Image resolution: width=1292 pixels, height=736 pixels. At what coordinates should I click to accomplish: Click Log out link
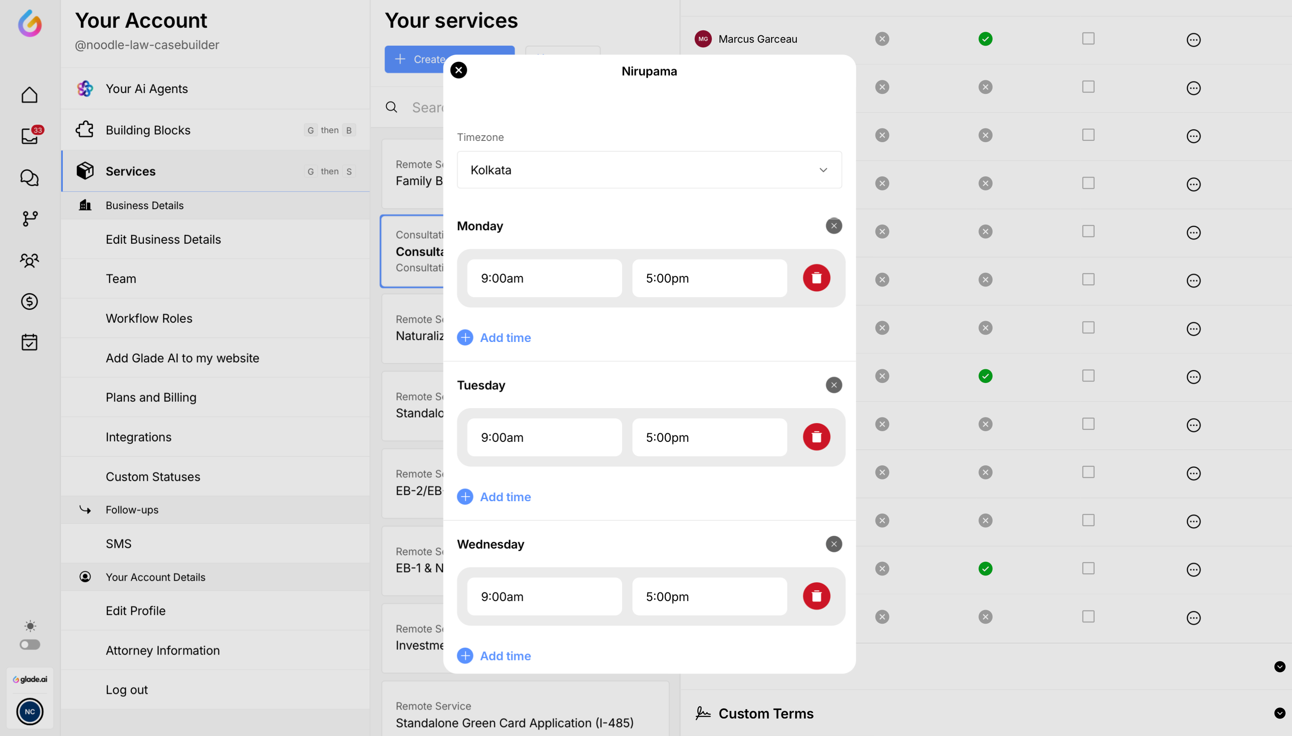point(126,689)
